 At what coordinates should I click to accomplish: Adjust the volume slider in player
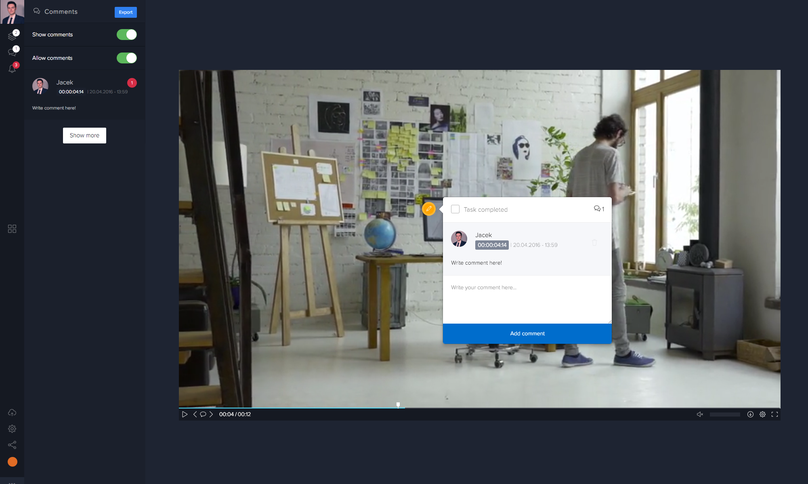[725, 415]
